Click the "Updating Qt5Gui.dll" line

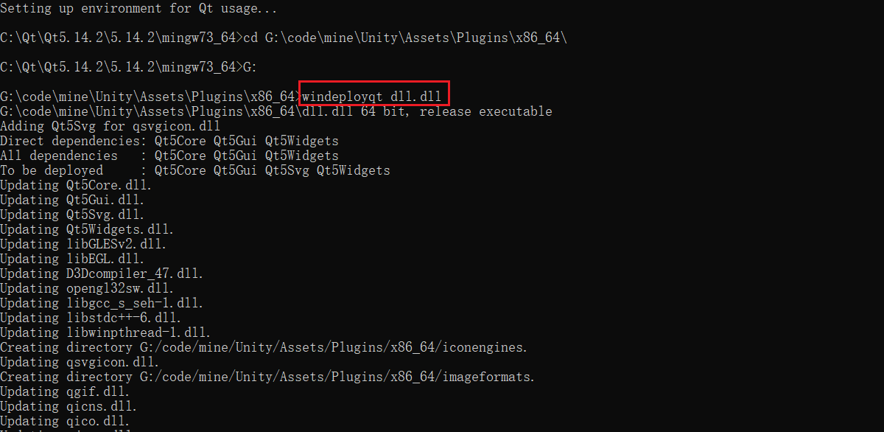point(72,200)
